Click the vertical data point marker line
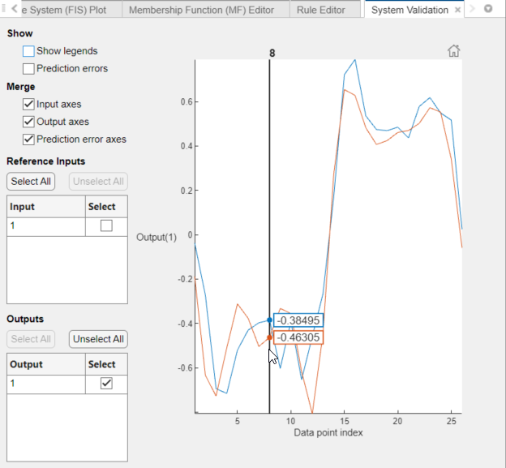 (x=269, y=203)
